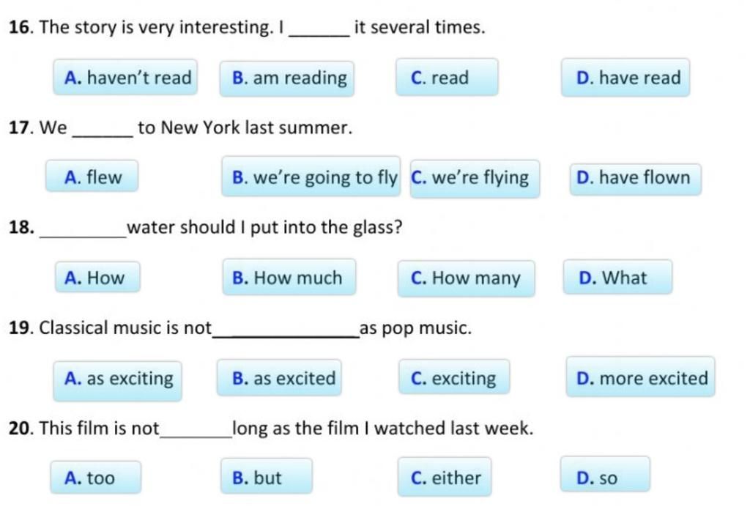The height and width of the screenshot is (515, 750).
Task: Choose option A. haven't read
Action: pos(125,77)
